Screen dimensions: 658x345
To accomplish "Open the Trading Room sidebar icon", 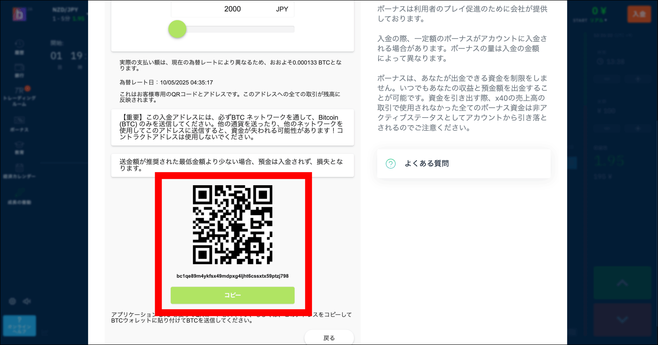I will tap(20, 90).
